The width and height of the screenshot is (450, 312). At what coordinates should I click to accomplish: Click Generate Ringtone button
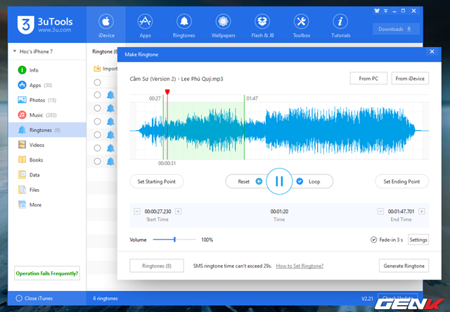coord(404,266)
